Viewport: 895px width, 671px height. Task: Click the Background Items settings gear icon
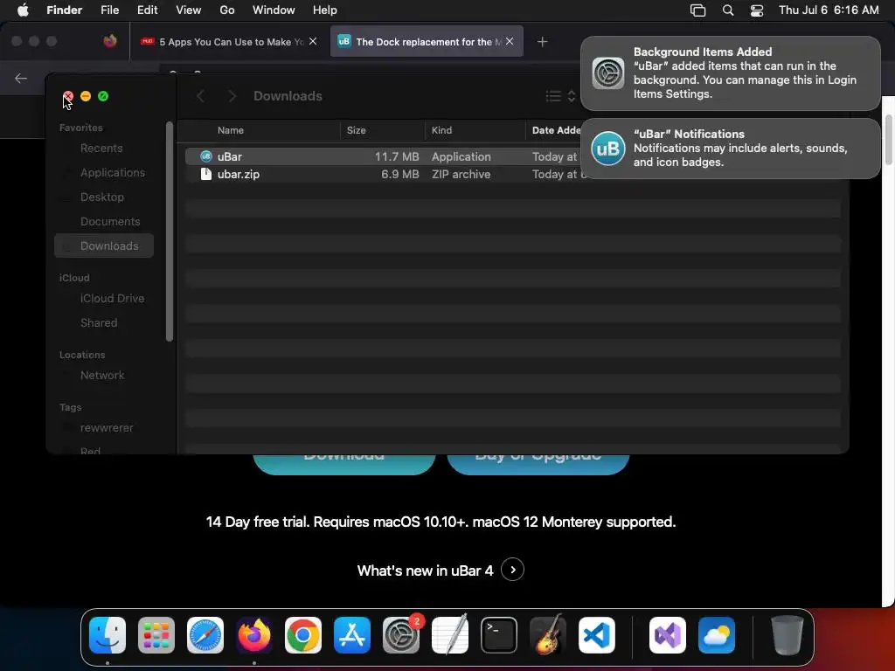608,73
